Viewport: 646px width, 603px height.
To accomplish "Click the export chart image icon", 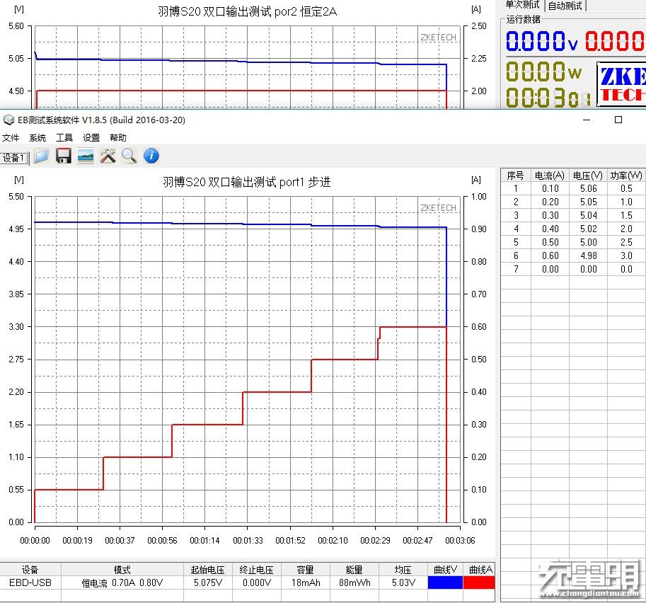I will tap(86, 156).
